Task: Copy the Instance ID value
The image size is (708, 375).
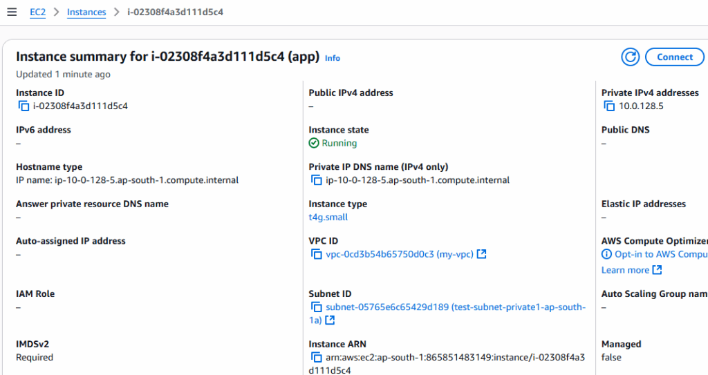Action: [x=24, y=106]
